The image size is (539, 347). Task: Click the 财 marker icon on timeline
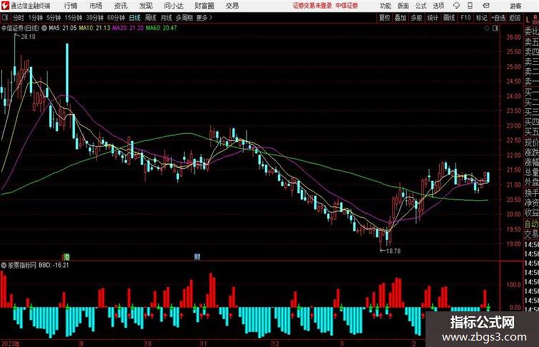(x=197, y=256)
